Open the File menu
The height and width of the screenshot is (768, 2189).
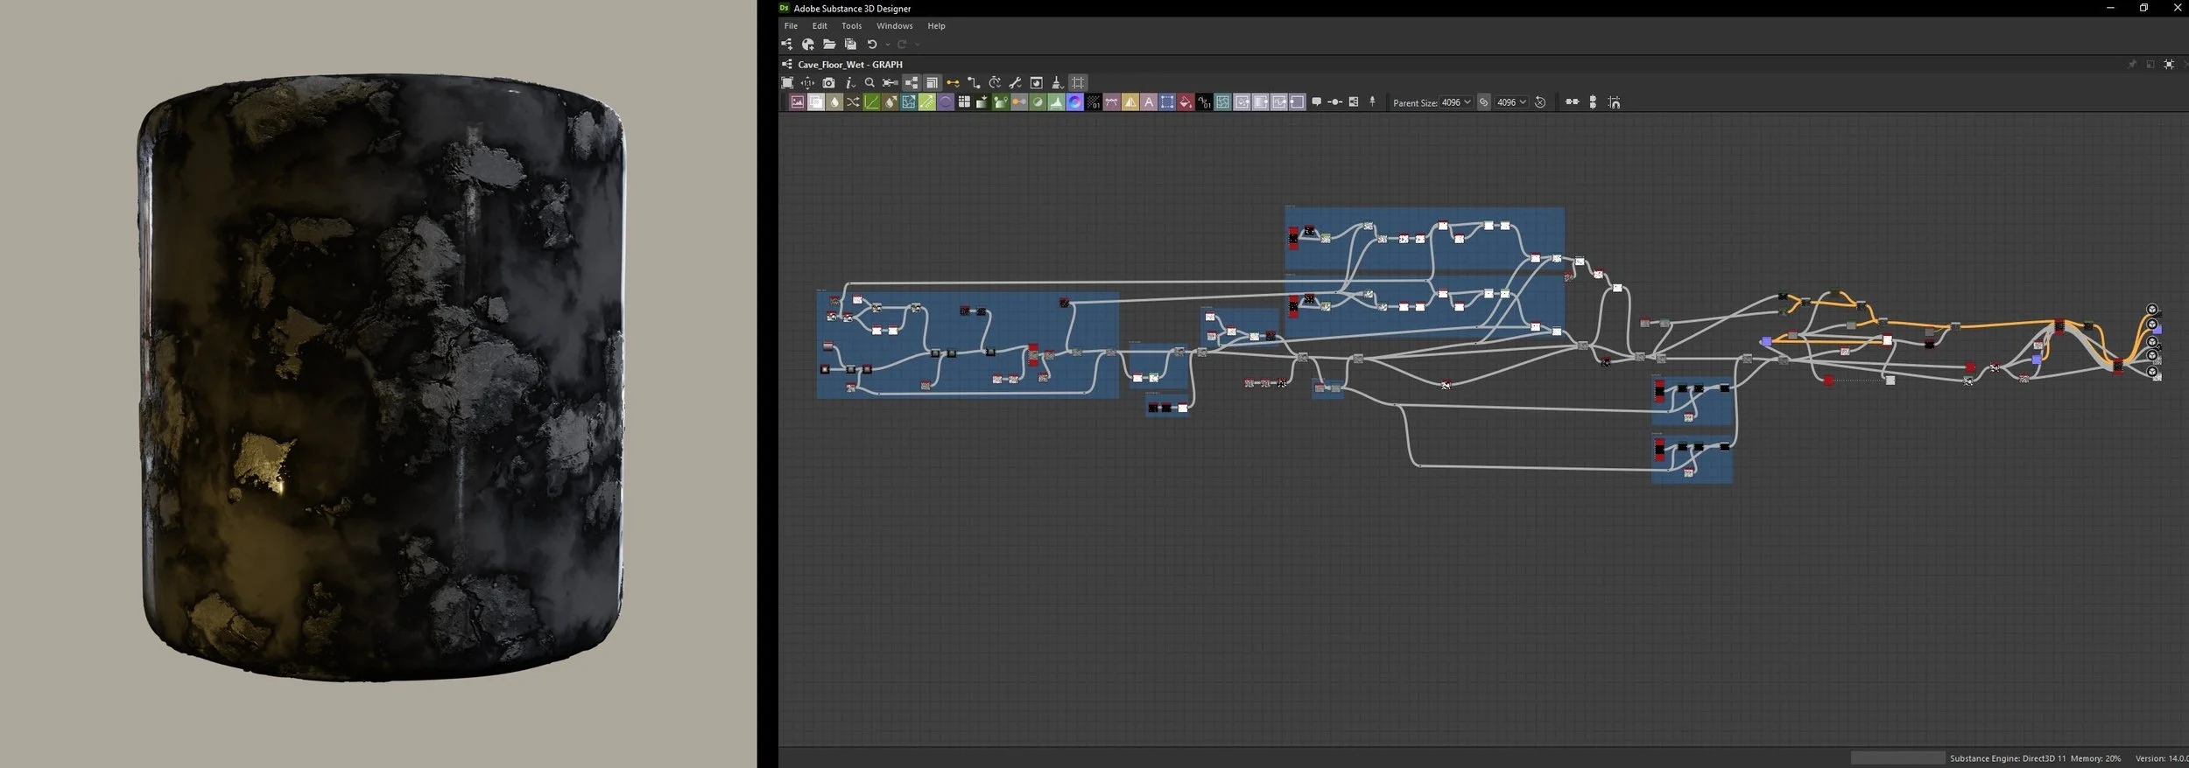[x=791, y=26]
